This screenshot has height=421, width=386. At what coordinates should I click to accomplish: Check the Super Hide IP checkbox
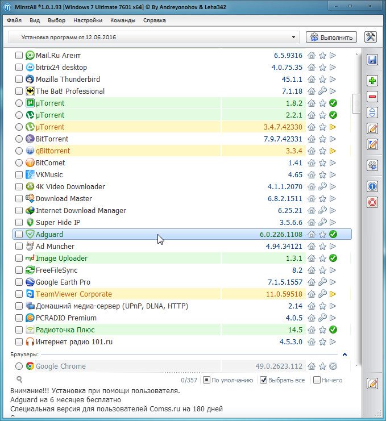coord(19,223)
